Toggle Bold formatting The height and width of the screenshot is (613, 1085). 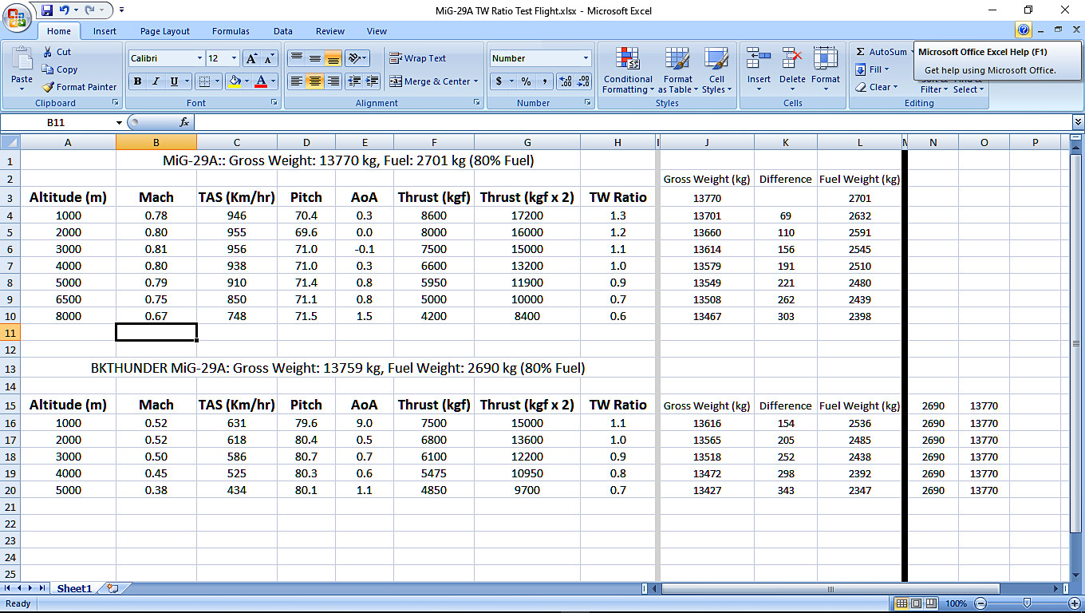138,81
